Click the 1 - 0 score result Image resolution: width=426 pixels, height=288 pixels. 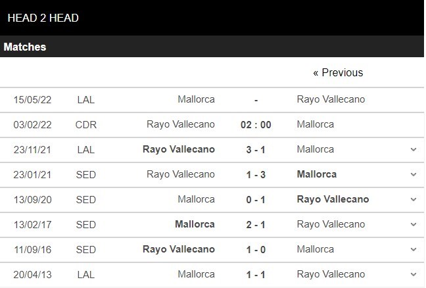256,250
